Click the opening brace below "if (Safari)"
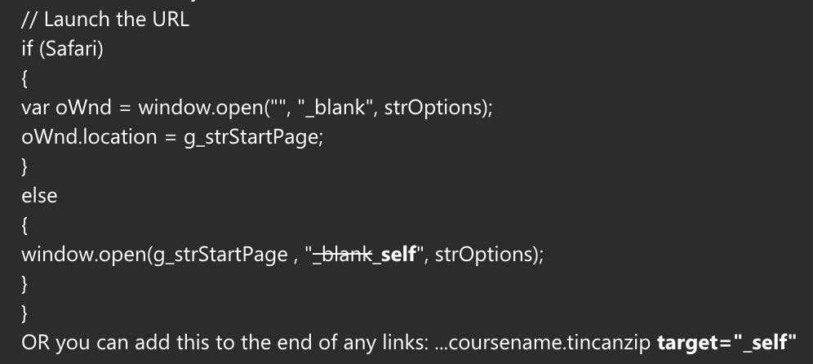 (24, 79)
